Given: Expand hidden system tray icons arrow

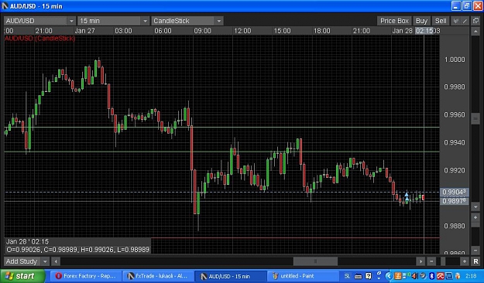Looking at the screenshot, I should tap(389, 276).
